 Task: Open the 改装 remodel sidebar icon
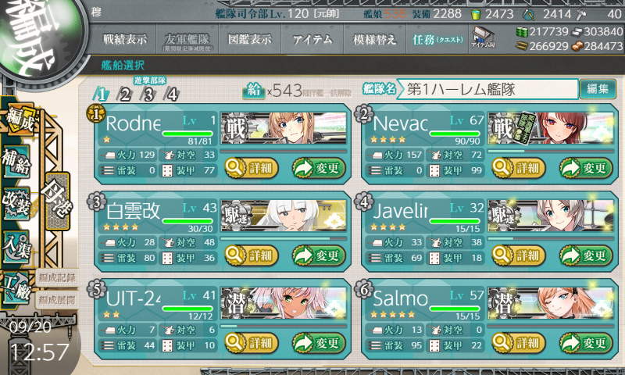(x=16, y=204)
